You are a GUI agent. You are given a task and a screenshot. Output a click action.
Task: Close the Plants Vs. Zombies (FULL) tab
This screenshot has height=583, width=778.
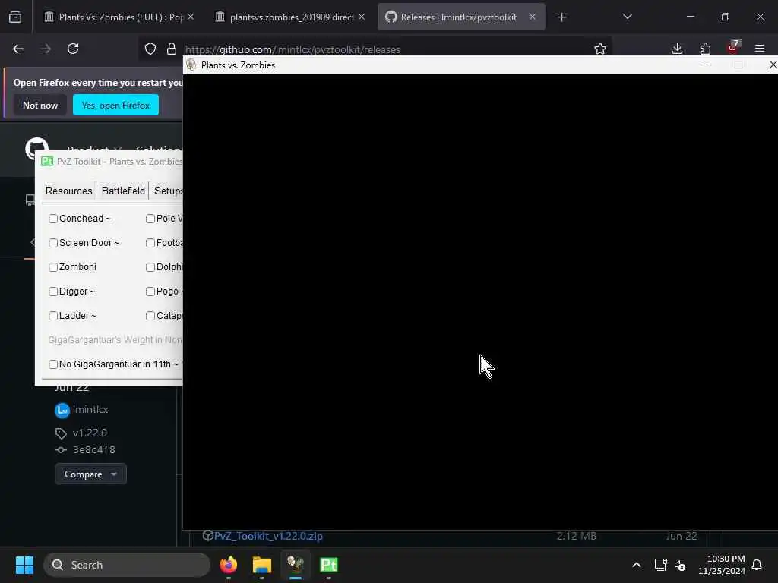click(191, 17)
